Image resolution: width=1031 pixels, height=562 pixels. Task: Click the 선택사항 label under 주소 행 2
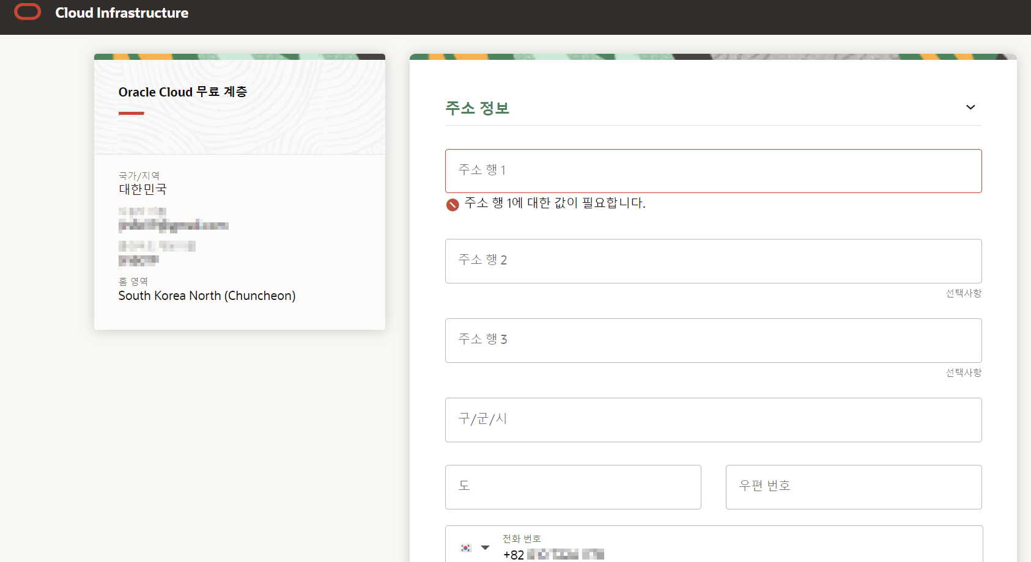coord(964,293)
